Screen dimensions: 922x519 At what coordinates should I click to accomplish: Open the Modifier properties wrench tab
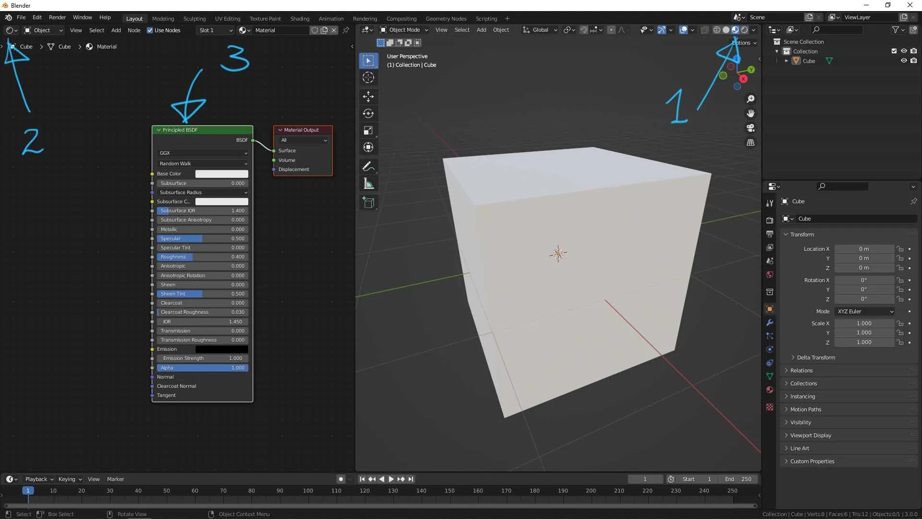tap(770, 322)
